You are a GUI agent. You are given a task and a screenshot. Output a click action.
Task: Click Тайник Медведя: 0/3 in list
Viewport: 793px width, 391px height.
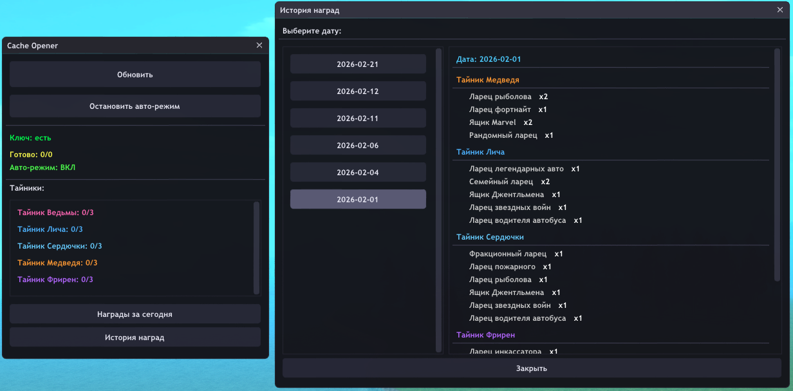click(57, 263)
